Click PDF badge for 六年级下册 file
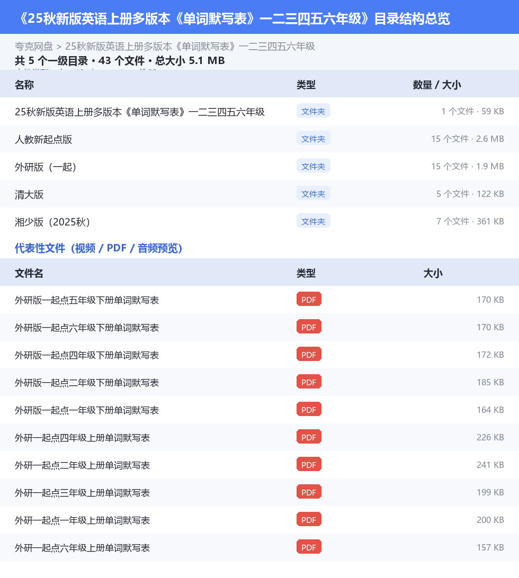Viewport: 519px width, 578px height. (x=309, y=327)
